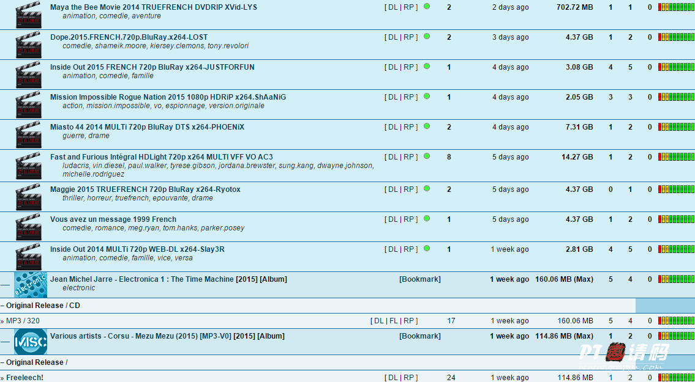Use the FL freeleech token on MP3 / 320
The width and height of the screenshot is (695, 382).
394,321
